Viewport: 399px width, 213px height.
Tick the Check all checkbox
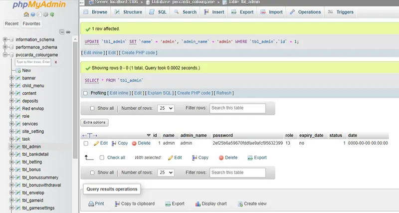pos(102,158)
